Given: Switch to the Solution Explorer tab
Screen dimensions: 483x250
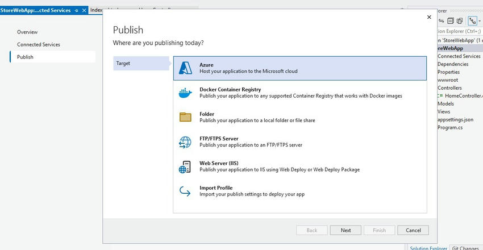Looking at the screenshot, I should coord(428,248).
